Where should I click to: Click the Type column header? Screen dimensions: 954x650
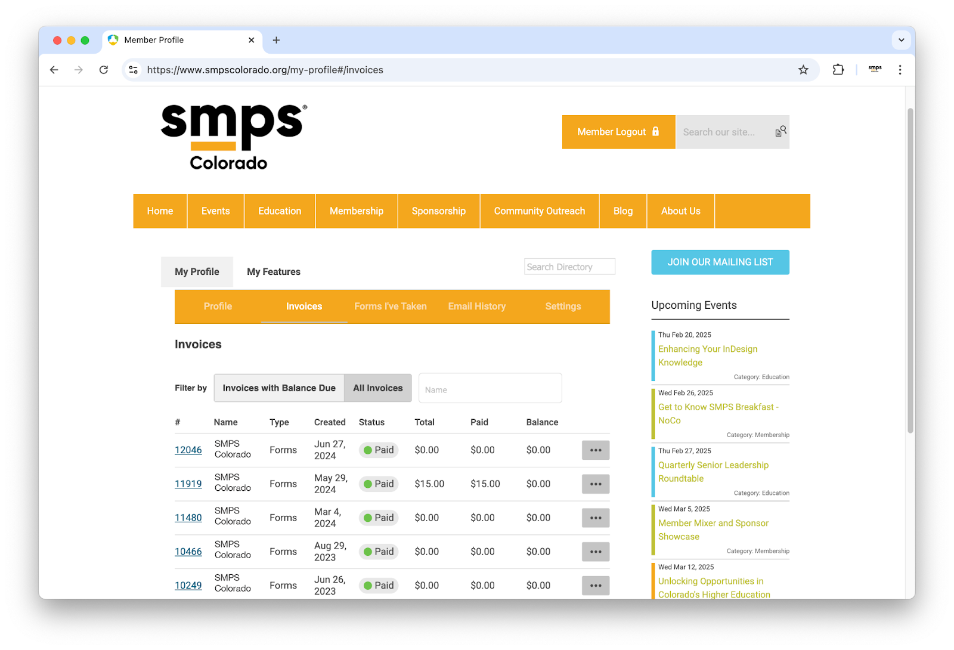click(279, 422)
